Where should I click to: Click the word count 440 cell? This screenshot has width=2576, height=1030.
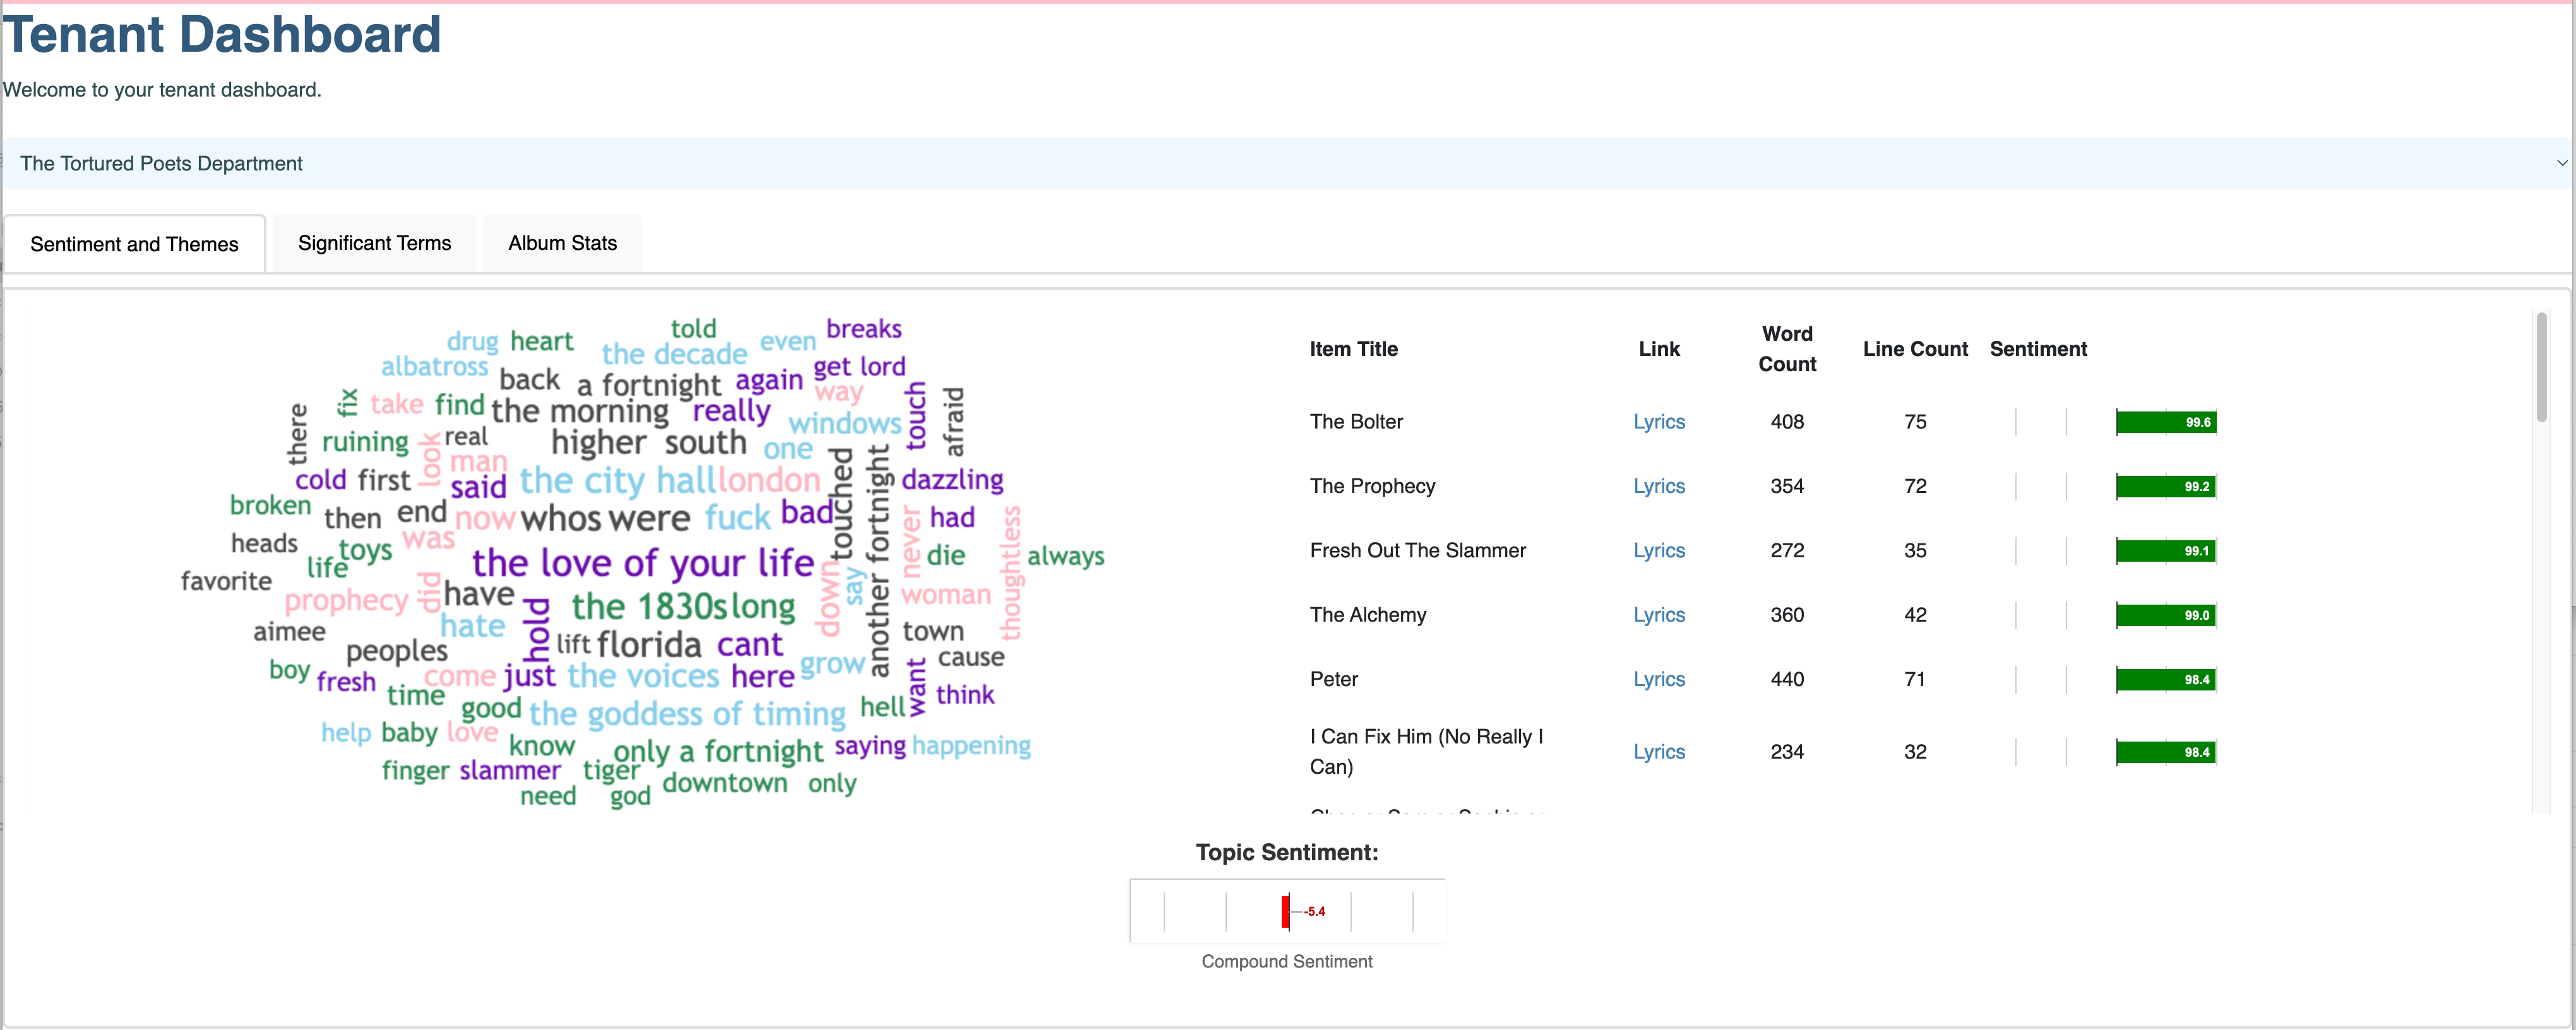point(1787,679)
